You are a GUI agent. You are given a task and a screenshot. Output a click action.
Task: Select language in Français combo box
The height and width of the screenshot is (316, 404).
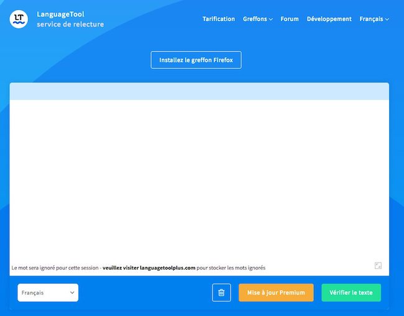point(48,292)
